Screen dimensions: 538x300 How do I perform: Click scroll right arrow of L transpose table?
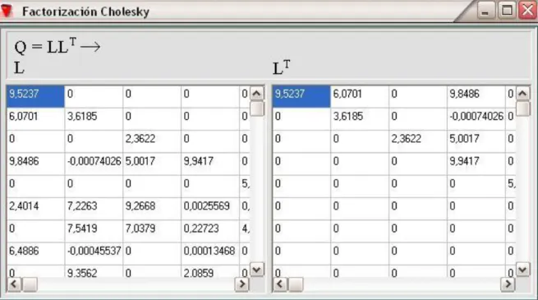(x=508, y=284)
